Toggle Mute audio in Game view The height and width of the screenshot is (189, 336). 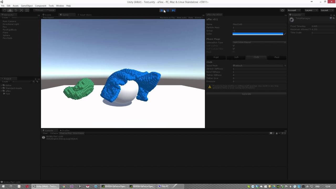coord(182,18)
